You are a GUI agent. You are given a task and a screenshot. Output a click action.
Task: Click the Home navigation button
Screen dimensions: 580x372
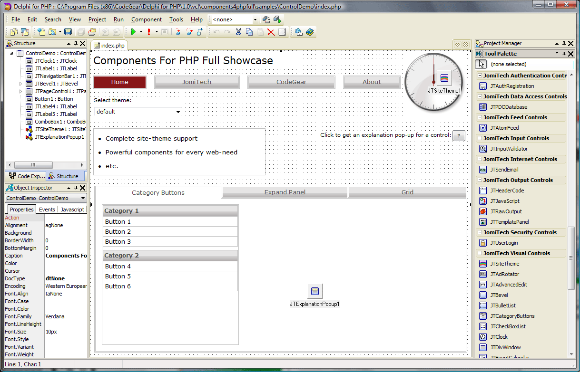[120, 82]
